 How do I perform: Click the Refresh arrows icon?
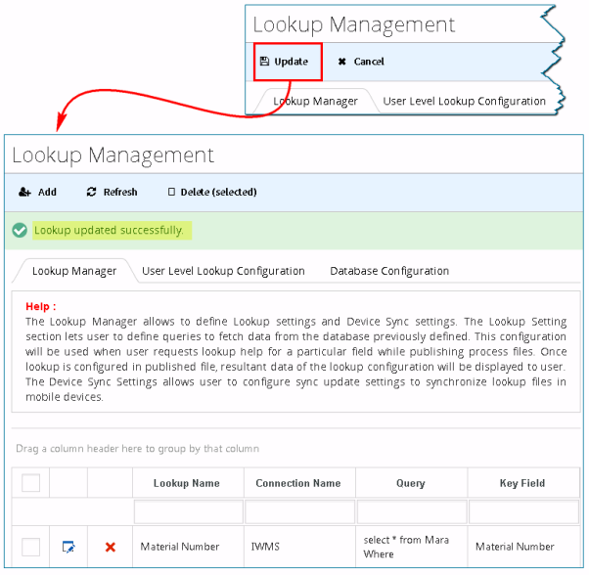click(91, 192)
